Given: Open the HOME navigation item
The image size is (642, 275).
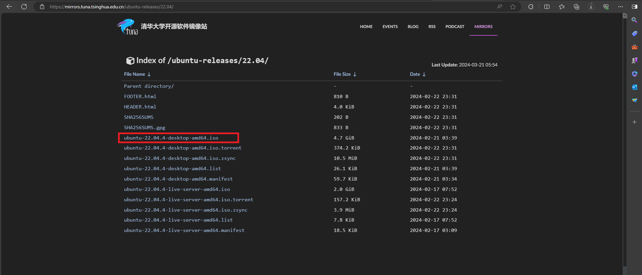Looking at the screenshot, I should click(366, 27).
